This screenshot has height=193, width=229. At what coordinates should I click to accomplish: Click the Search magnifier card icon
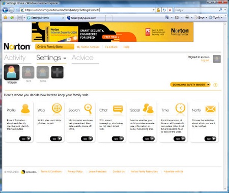[x=88, y=108]
